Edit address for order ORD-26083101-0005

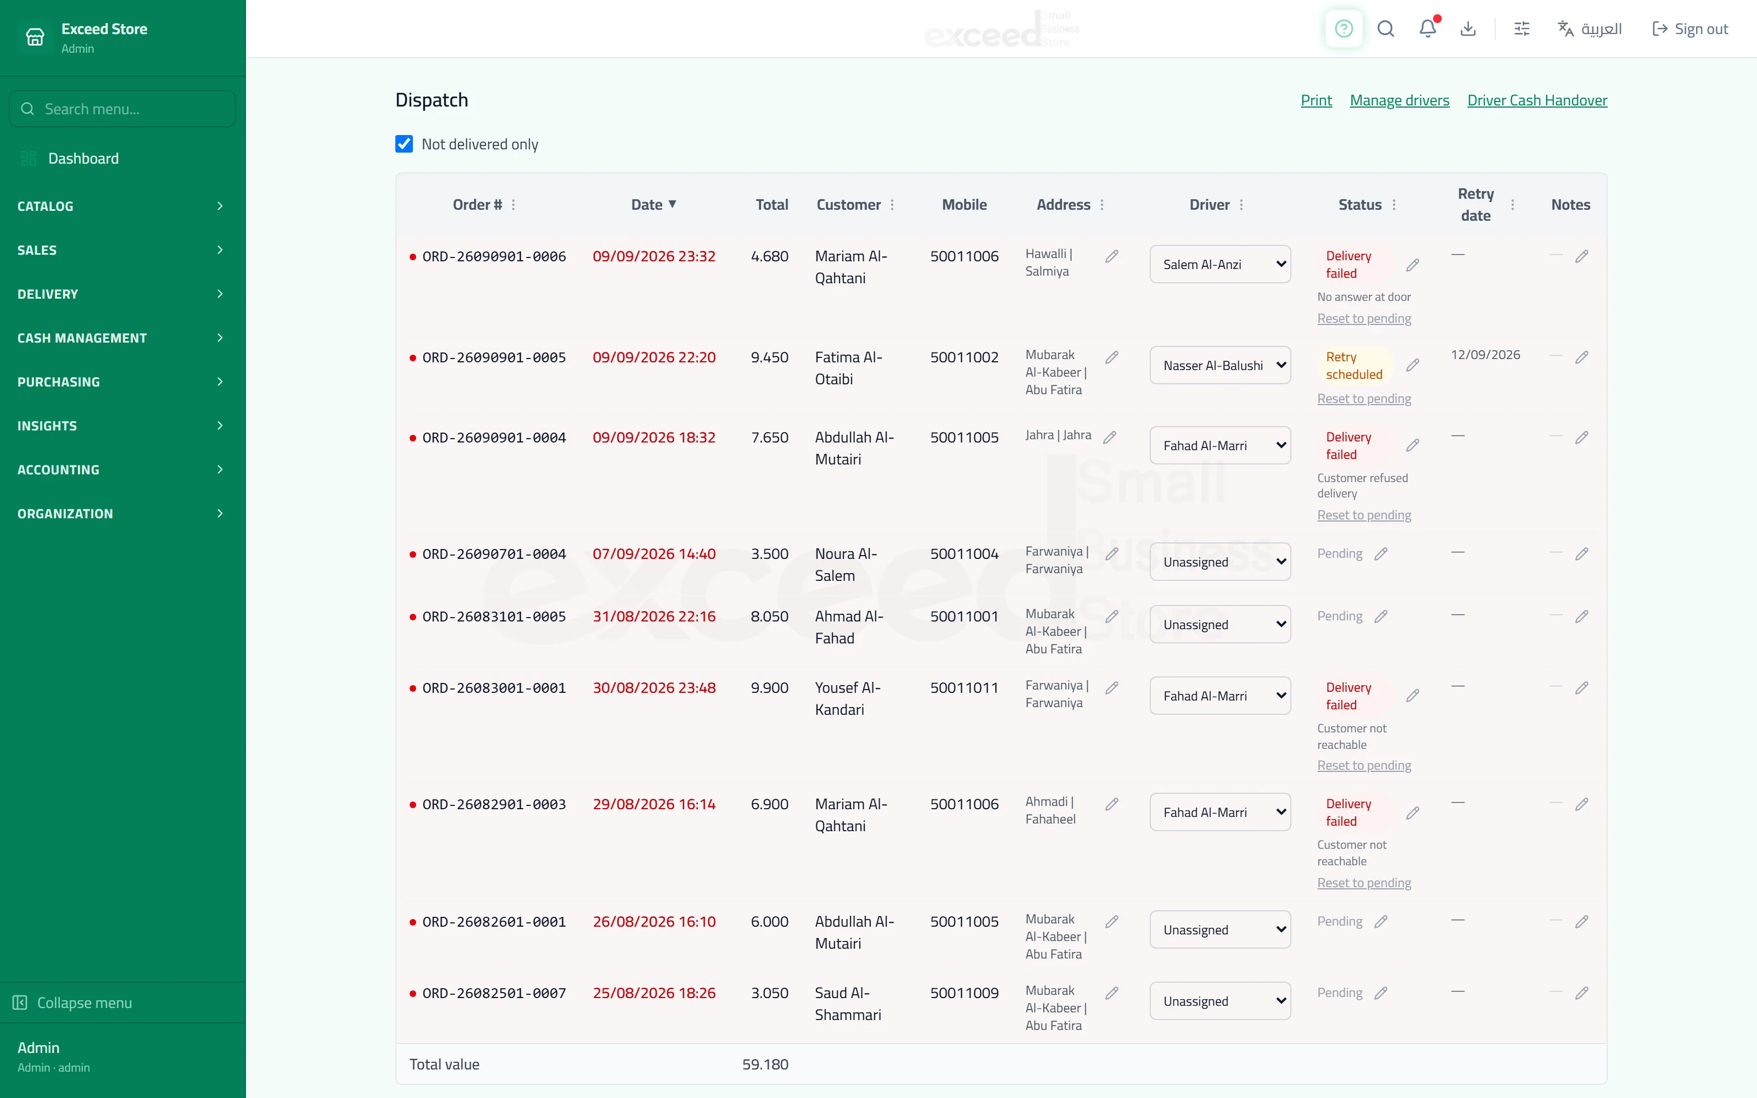(1111, 617)
